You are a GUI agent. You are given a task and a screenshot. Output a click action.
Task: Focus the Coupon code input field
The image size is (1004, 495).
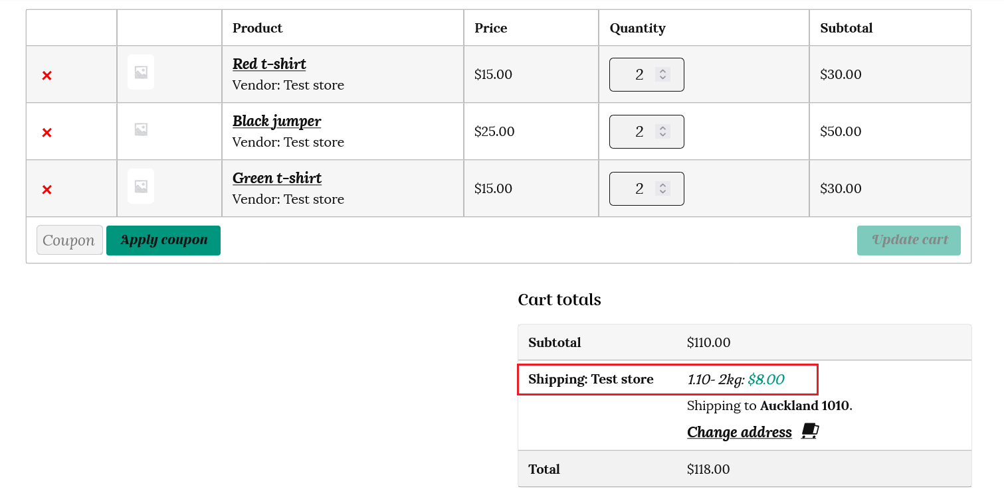tap(70, 240)
